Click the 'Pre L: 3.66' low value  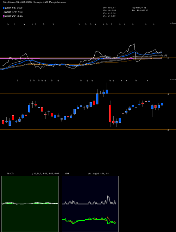[x=109, y=13]
